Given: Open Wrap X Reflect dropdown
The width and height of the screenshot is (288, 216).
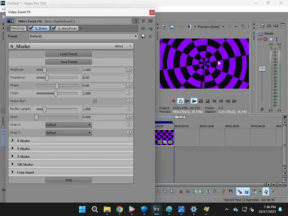Looking at the screenshot, I should pos(69,125).
